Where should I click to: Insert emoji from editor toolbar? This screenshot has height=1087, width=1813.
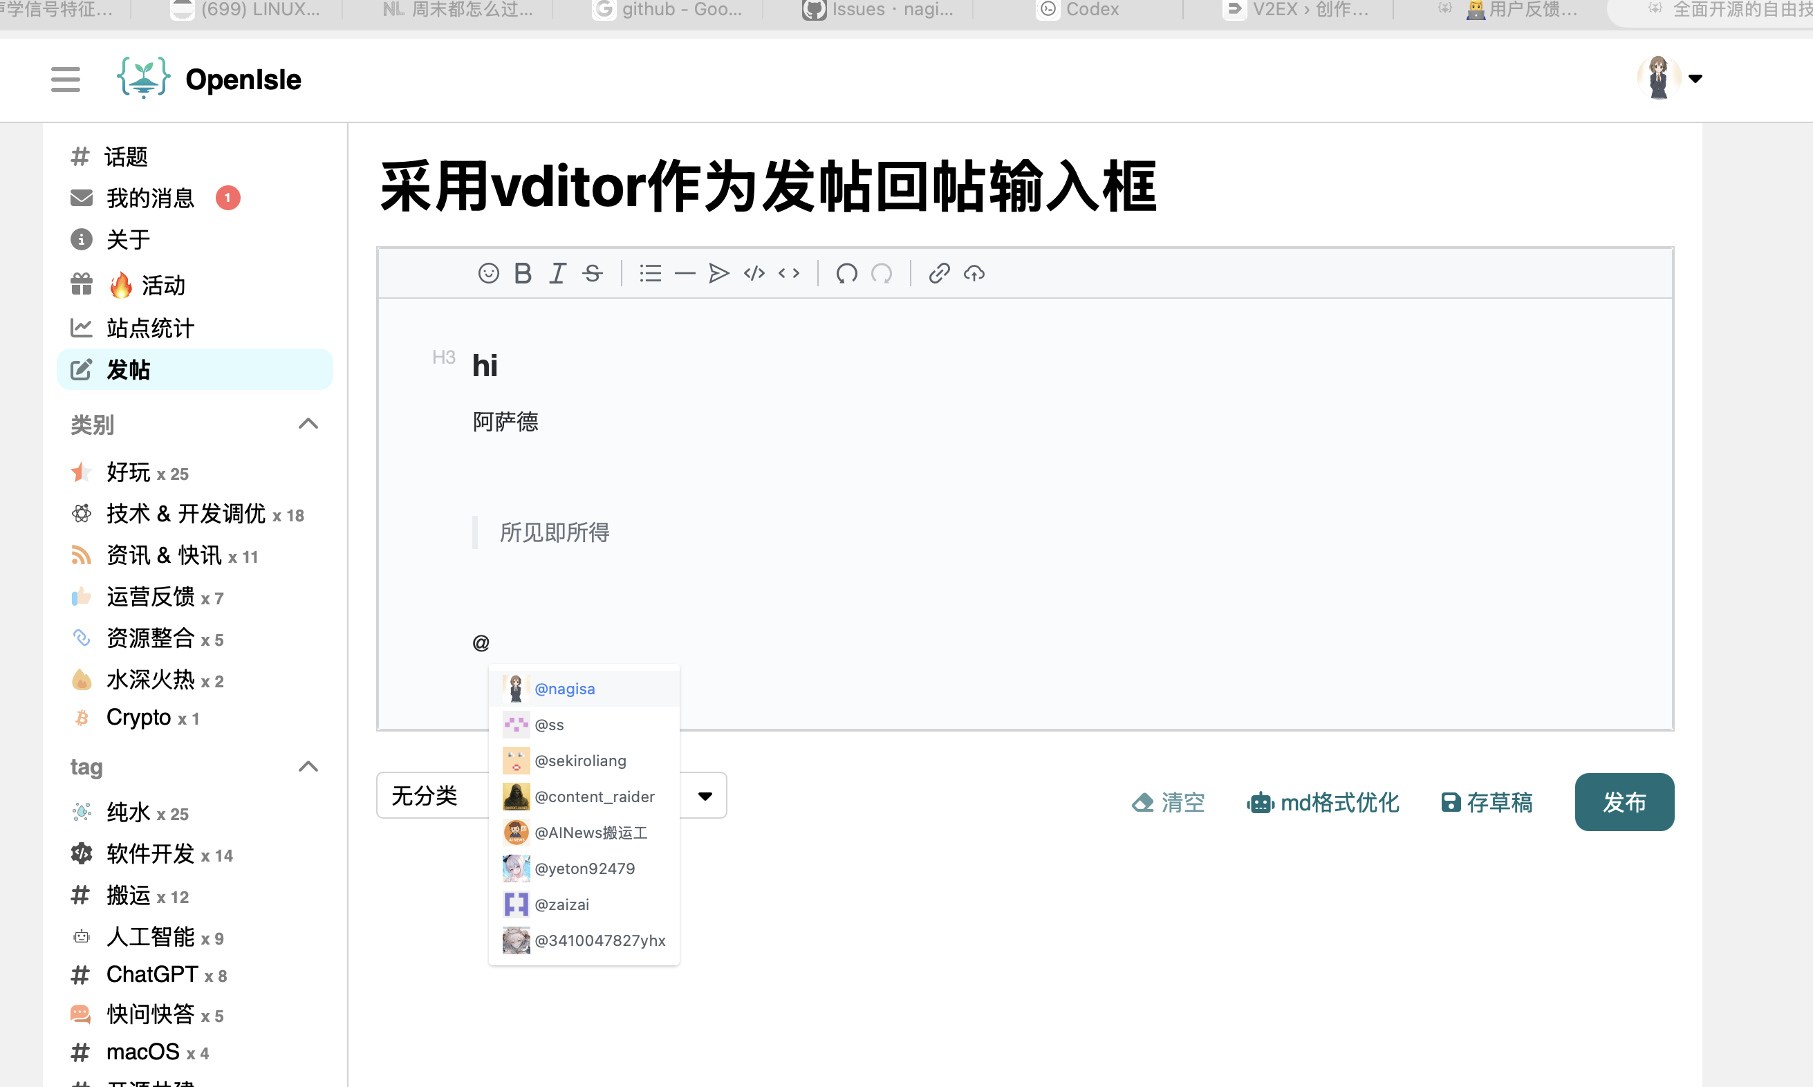pos(488,273)
